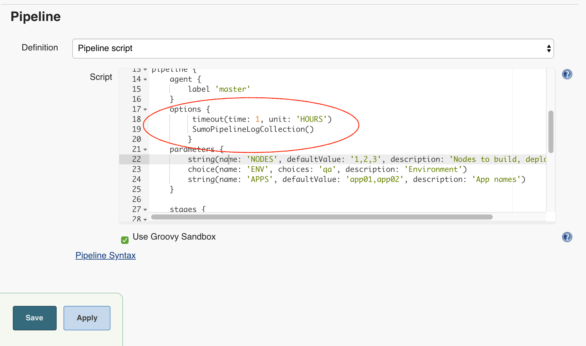This screenshot has width=586, height=346.
Task: Fold the stages block on line 27
Action: (x=145, y=210)
